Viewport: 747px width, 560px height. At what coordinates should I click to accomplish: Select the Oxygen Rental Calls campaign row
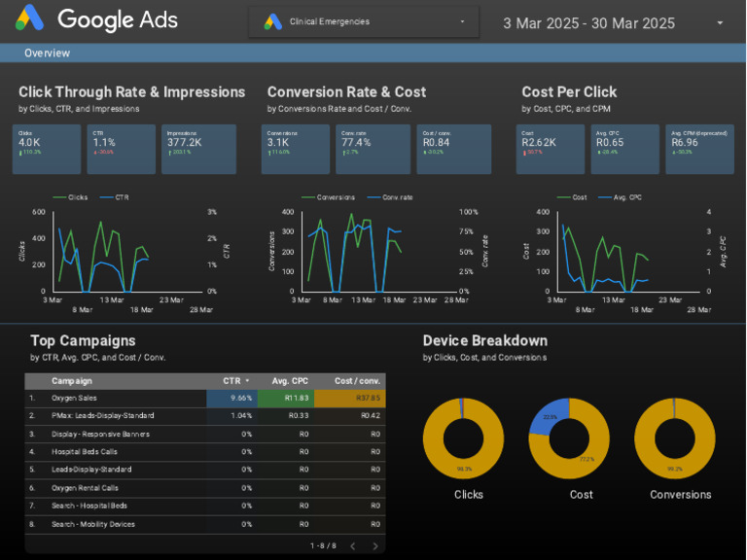point(205,488)
